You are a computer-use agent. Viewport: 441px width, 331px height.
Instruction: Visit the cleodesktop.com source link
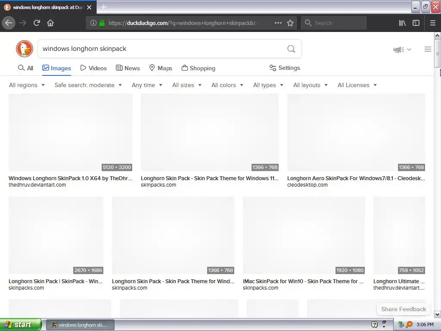point(307,185)
